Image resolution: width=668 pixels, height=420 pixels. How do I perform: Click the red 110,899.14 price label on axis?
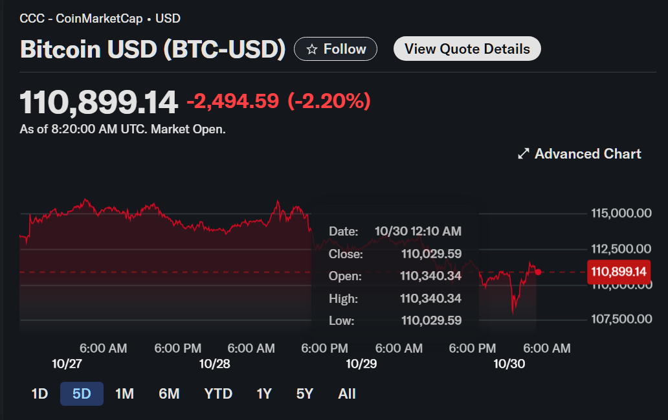618,272
